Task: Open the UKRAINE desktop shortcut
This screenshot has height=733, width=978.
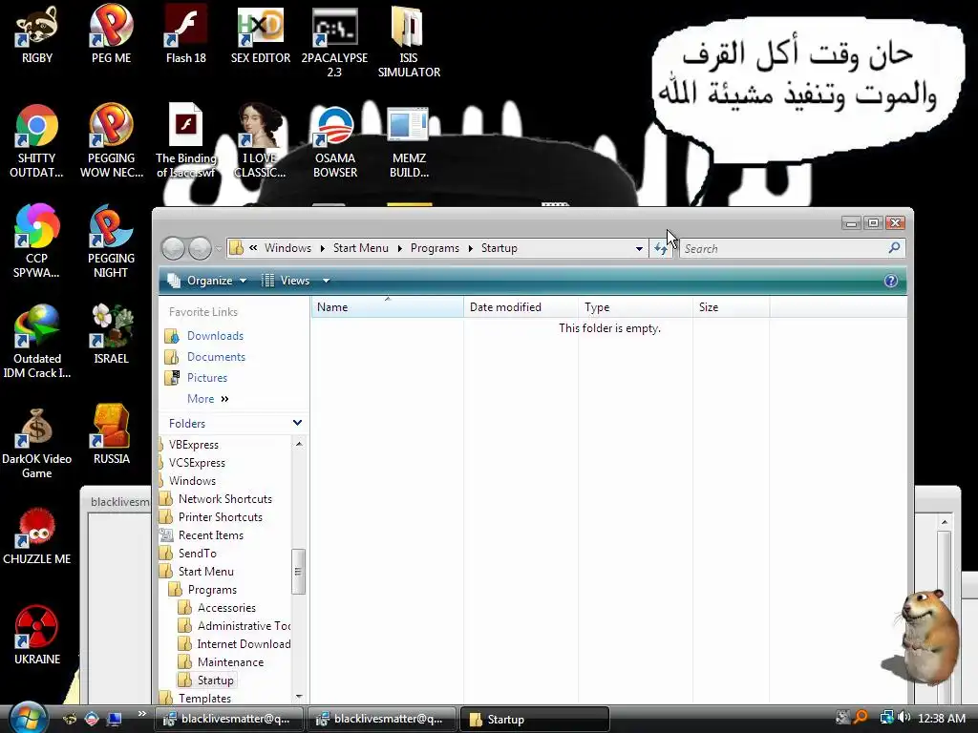Action: coord(37,636)
